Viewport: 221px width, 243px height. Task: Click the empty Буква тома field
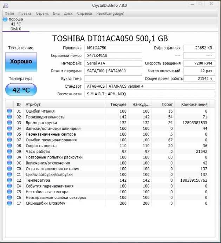point(113,79)
